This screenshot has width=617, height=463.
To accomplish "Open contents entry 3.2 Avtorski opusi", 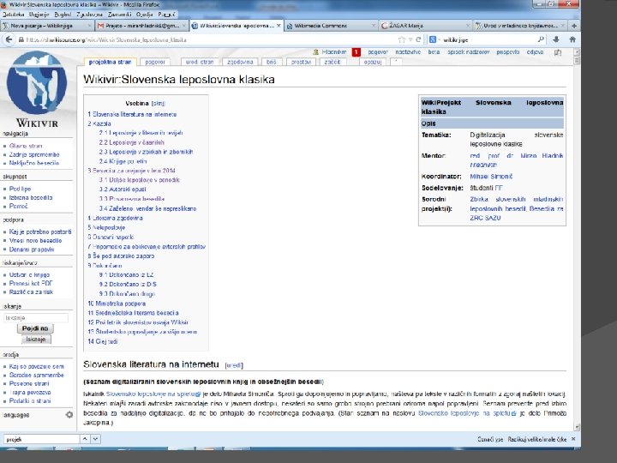I will 123,189.
